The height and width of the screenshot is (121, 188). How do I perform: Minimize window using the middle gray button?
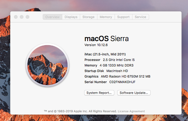click(22, 17)
